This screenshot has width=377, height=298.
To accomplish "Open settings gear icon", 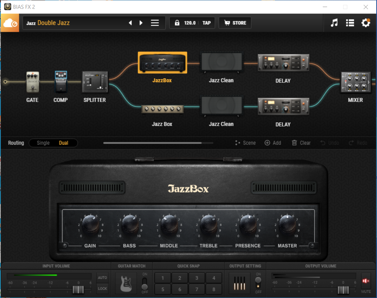I will (x=366, y=23).
